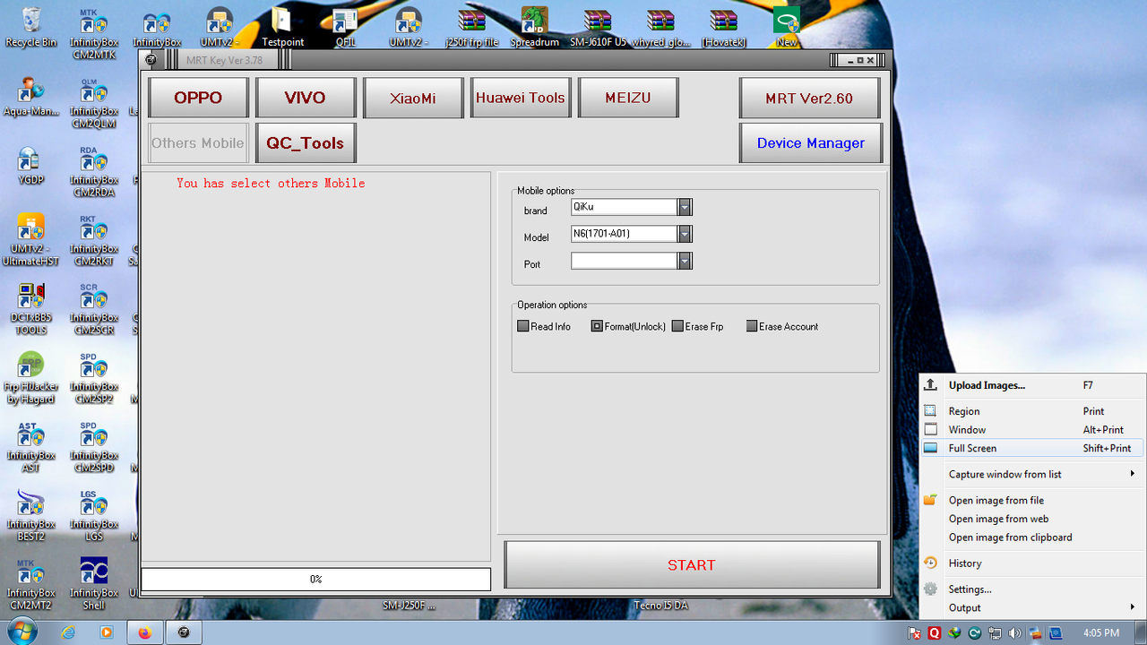Launch the QFIL desktop shortcut
This screenshot has width=1147, height=645.
[346, 27]
